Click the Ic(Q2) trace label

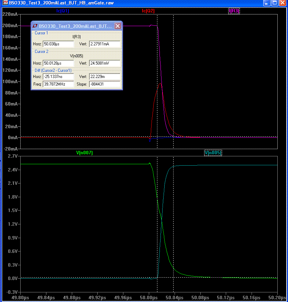point(148,11)
